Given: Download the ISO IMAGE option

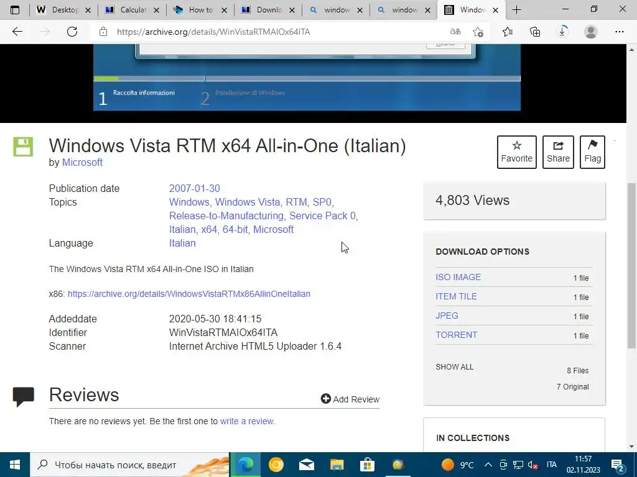Looking at the screenshot, I should pos(458,277).
